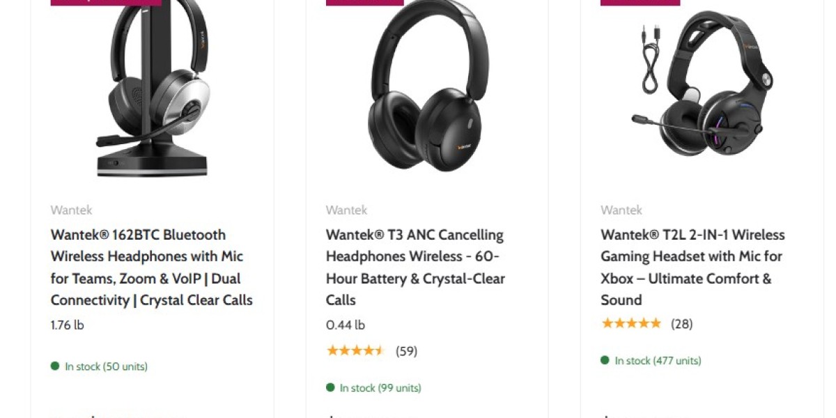This screenshot has height=418, width=836.
Task: Click the Wantek brand link above T2L headset
Action: [x=621, y=210]
